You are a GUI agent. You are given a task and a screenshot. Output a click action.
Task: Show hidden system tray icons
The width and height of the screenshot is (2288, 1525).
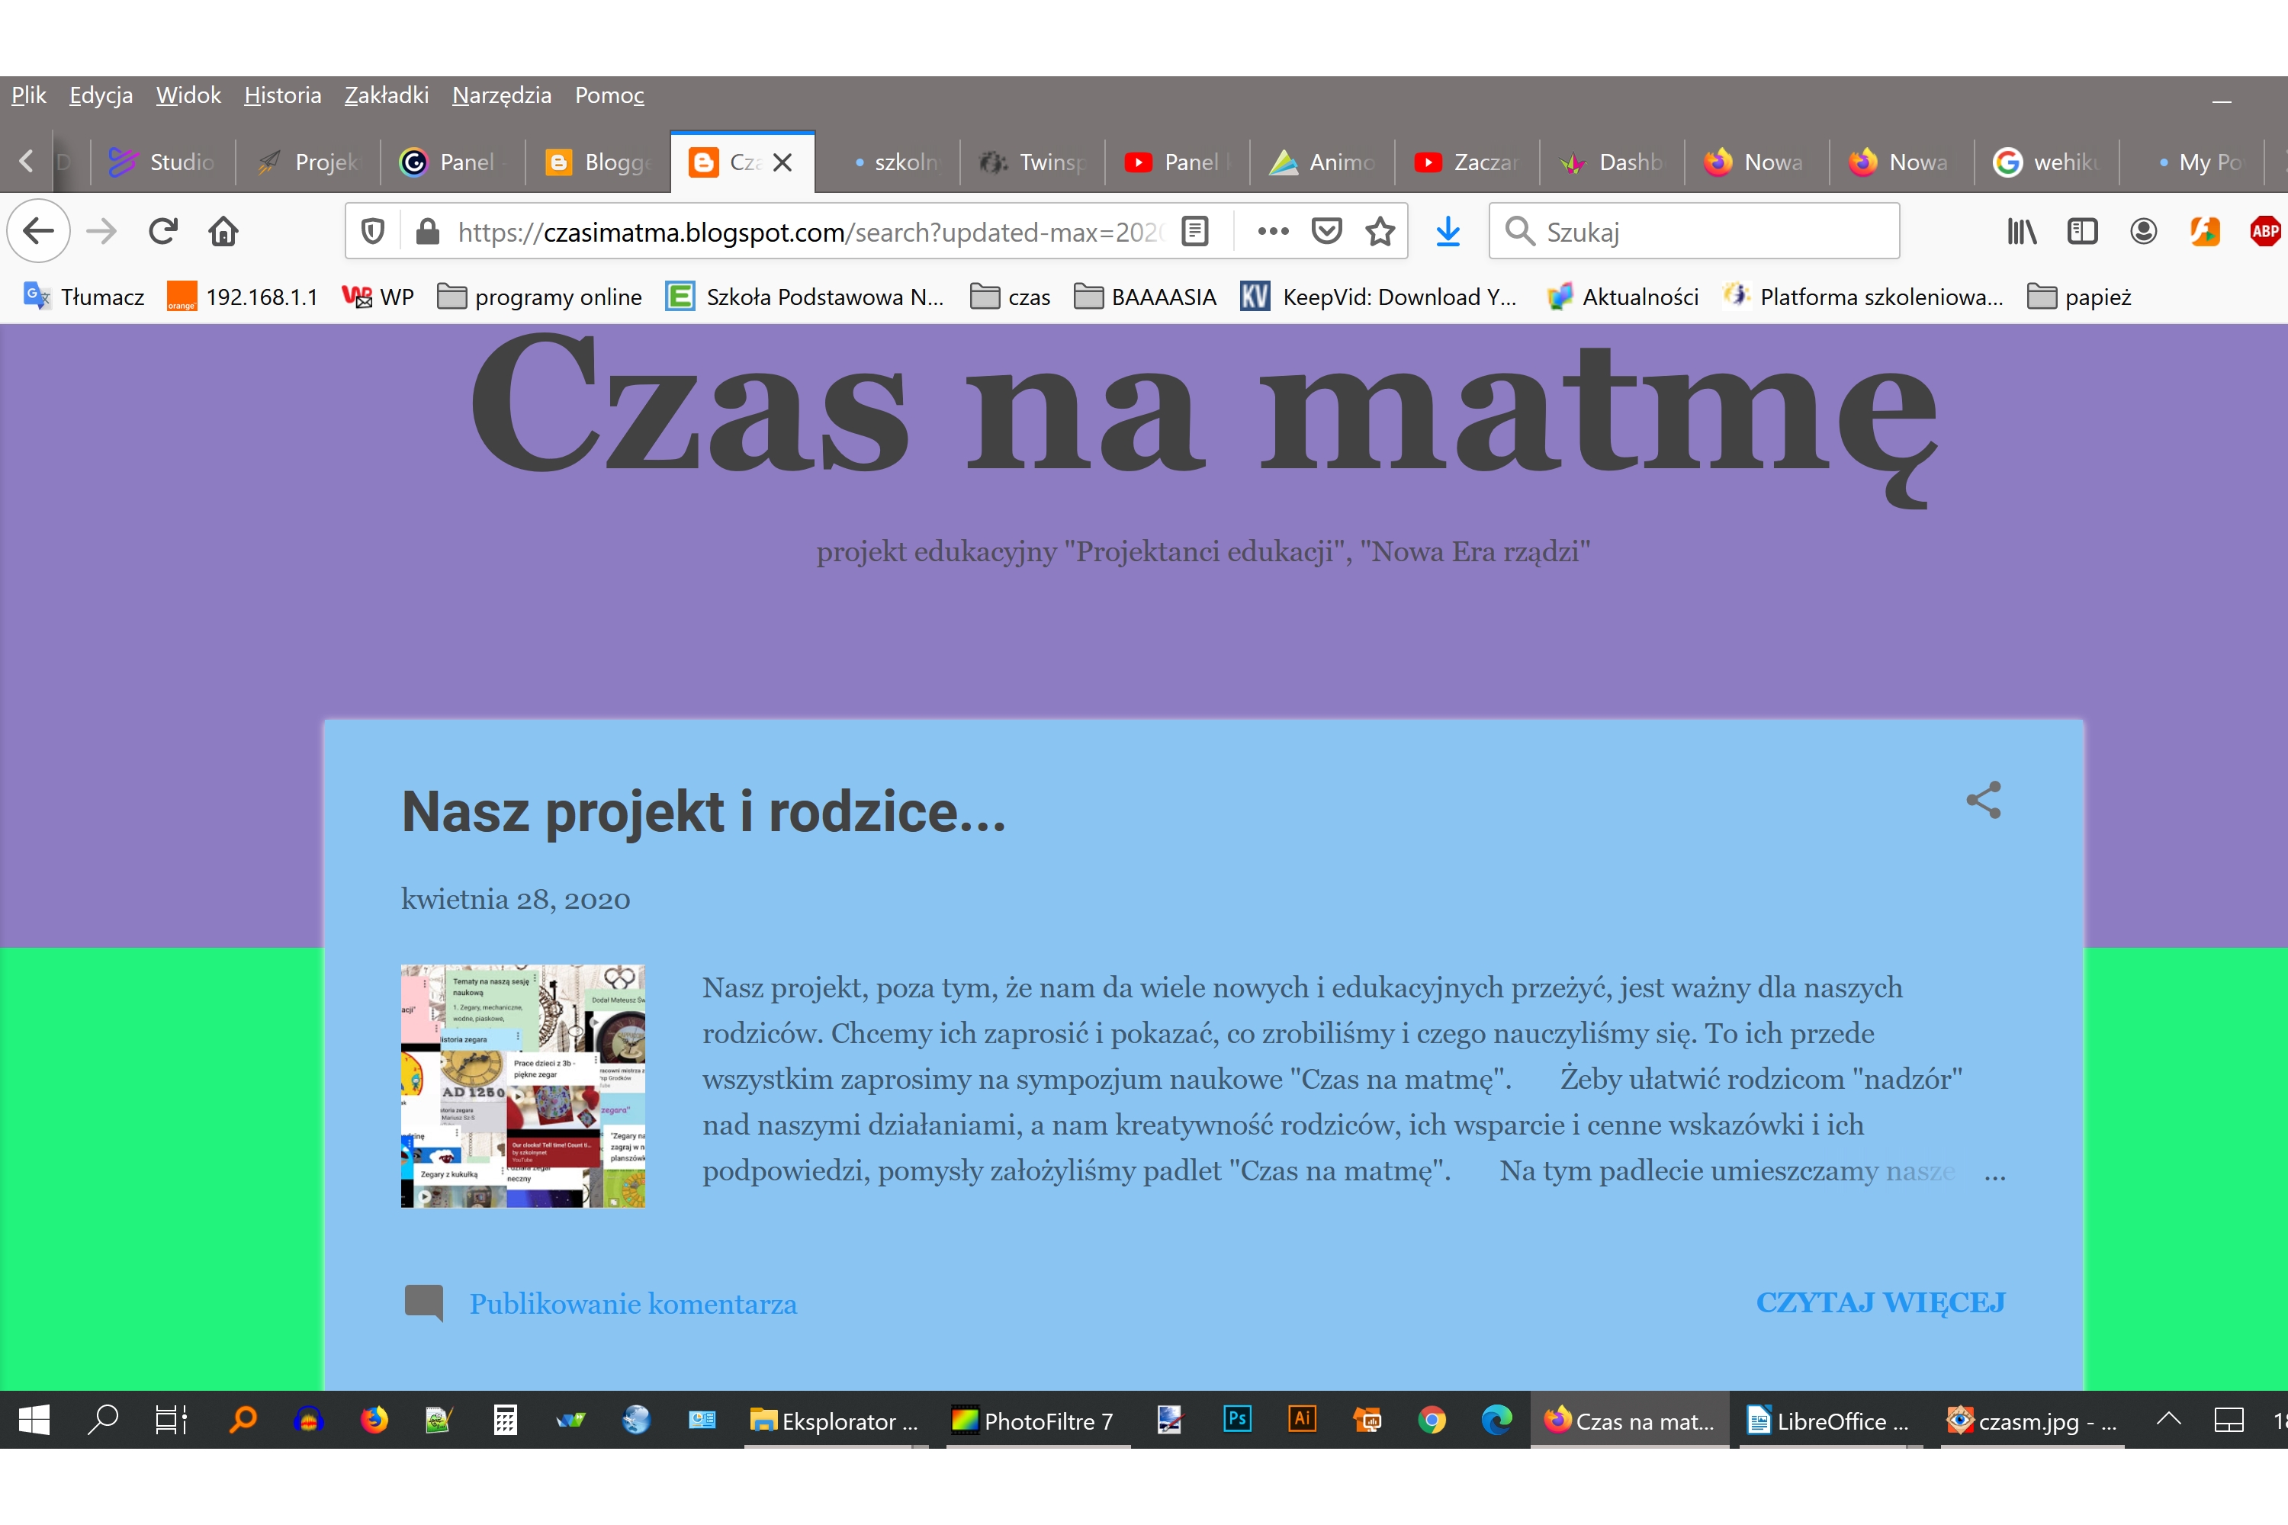click(2168, 1419)
